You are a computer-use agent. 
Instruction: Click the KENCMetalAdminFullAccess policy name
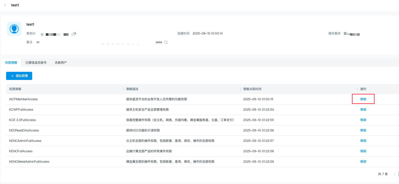(x=29, y=162)
